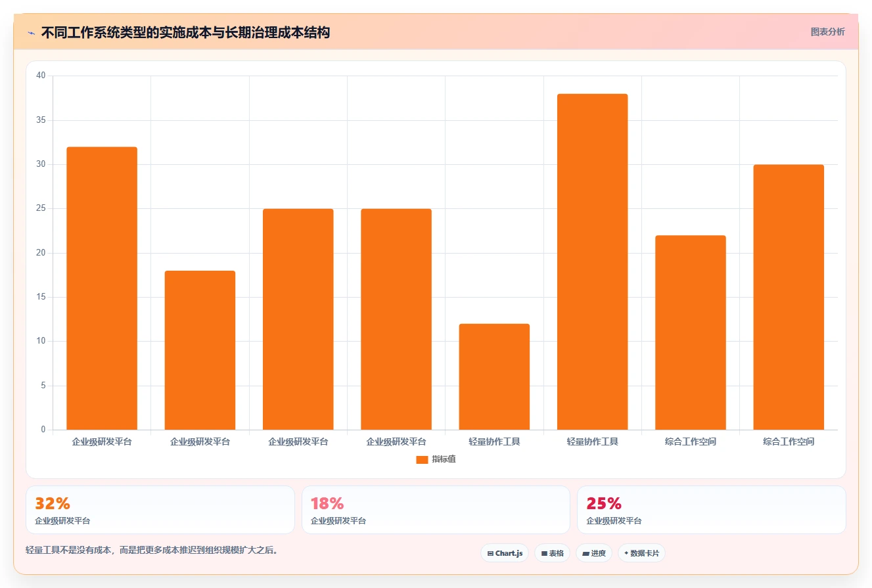Click the footer note starting with 轻量工具不是没有成本
This screenshot has width=872, height=588.
click(x=153, y=551)
